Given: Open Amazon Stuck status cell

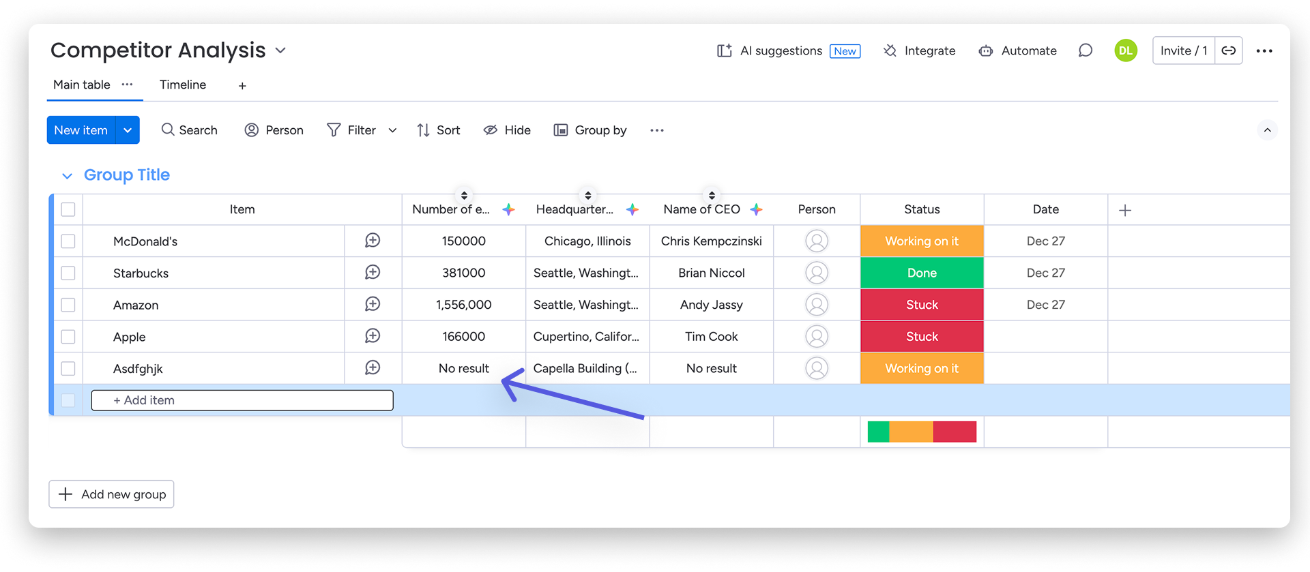Looking at the screenshot, I should point(922,304).
